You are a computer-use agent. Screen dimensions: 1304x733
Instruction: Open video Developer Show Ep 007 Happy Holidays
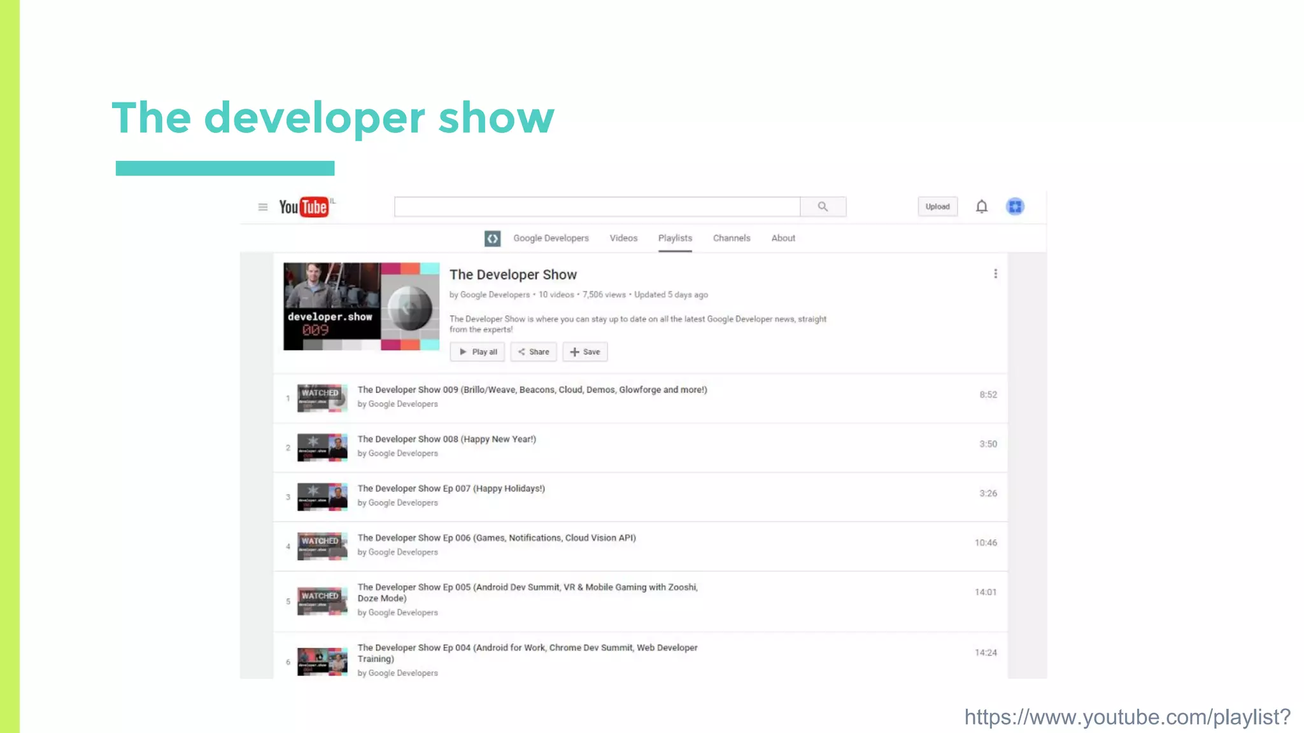pos(451,489)
